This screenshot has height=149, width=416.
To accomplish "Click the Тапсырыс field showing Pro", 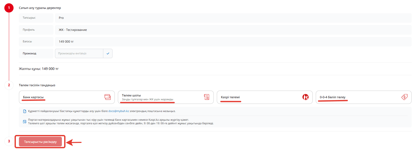I will point(61,18).
